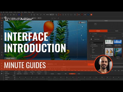Click the back arrow beside Demo Project
This screenshot has width=123, height=92.
pyautogui.click(x=91, y=39)
